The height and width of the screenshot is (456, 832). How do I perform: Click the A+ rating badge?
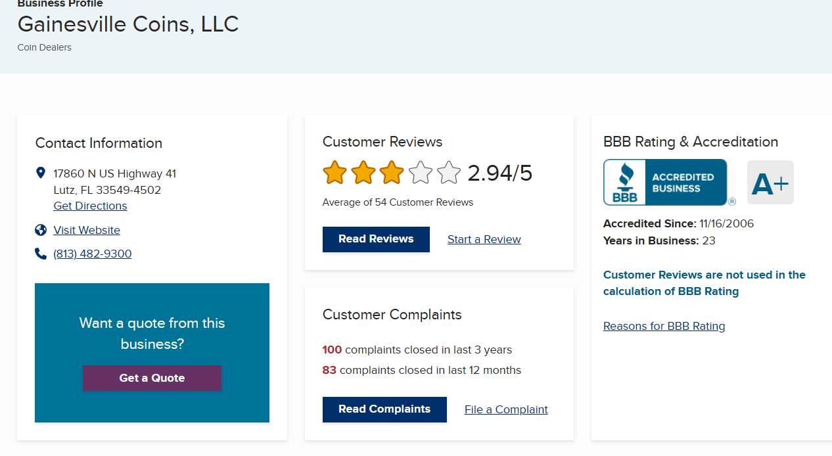coord(770,183)
